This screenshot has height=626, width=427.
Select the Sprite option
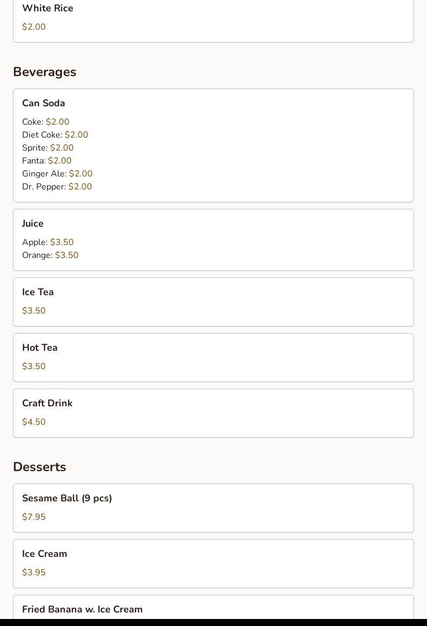48,148
